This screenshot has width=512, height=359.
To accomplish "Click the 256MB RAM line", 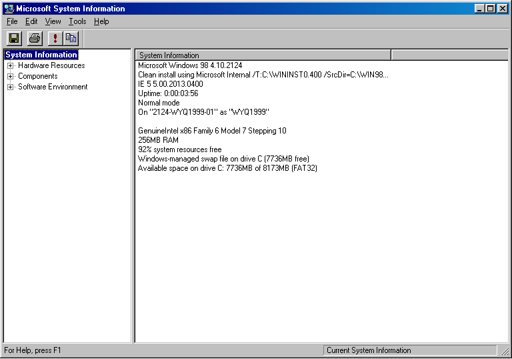I will tap(159, 140).
